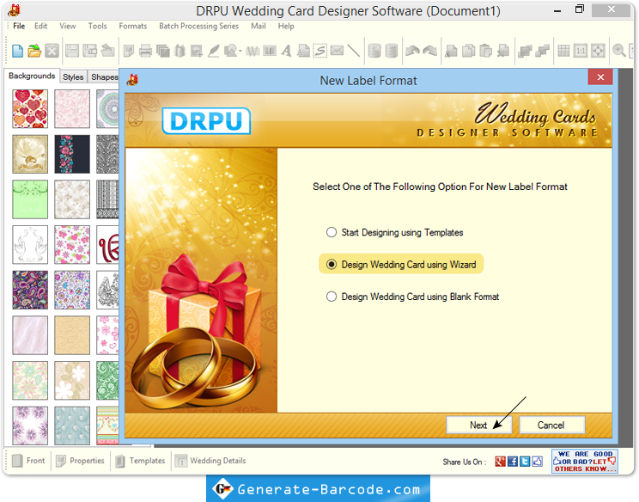This screenshot has height=502, width=639.
Task: Select the tan textured background thumbnail
Action: pos(72,335)
